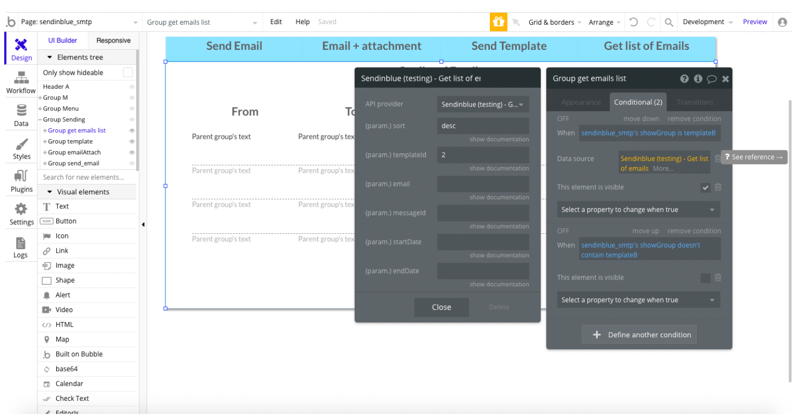
Task: Click the help question mark icon in property editor
Action: 684,79
